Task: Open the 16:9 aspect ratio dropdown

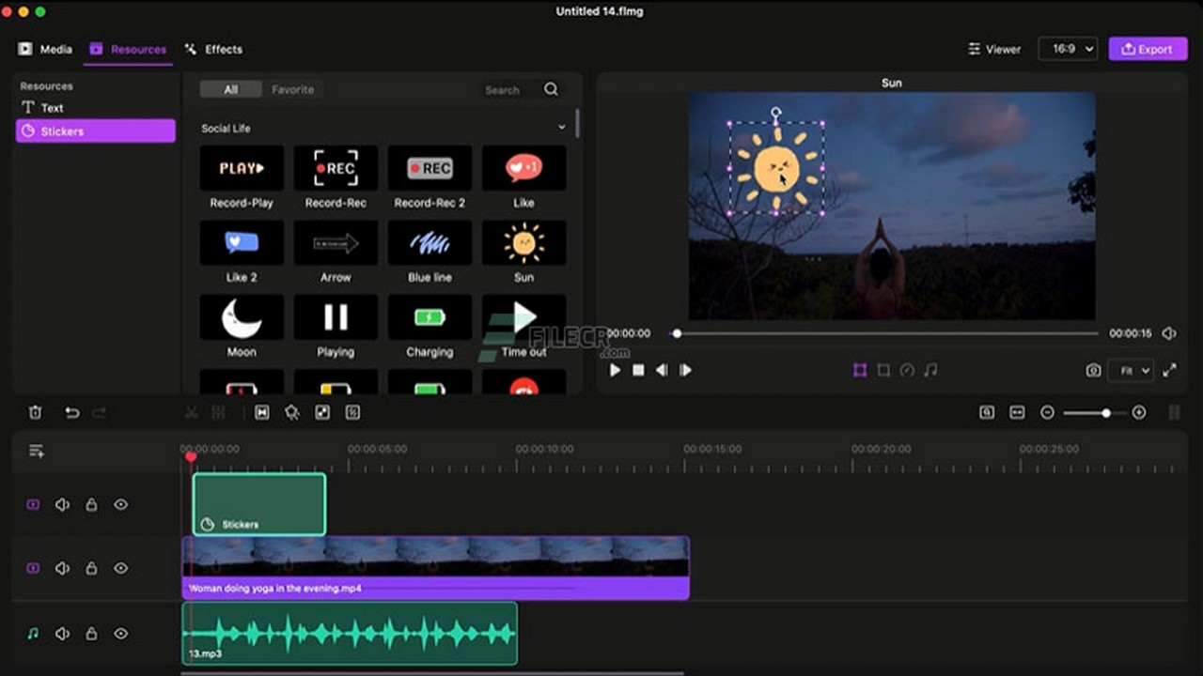Action: (x=1067, y=49)
